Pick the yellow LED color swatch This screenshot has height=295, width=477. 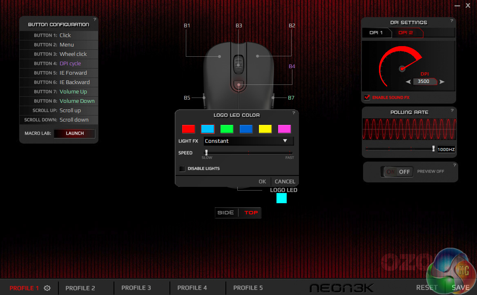point(265,129)
